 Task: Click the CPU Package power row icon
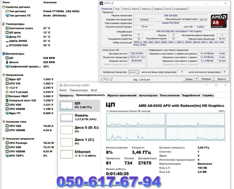pyautogui.click(x=7, y=143)
